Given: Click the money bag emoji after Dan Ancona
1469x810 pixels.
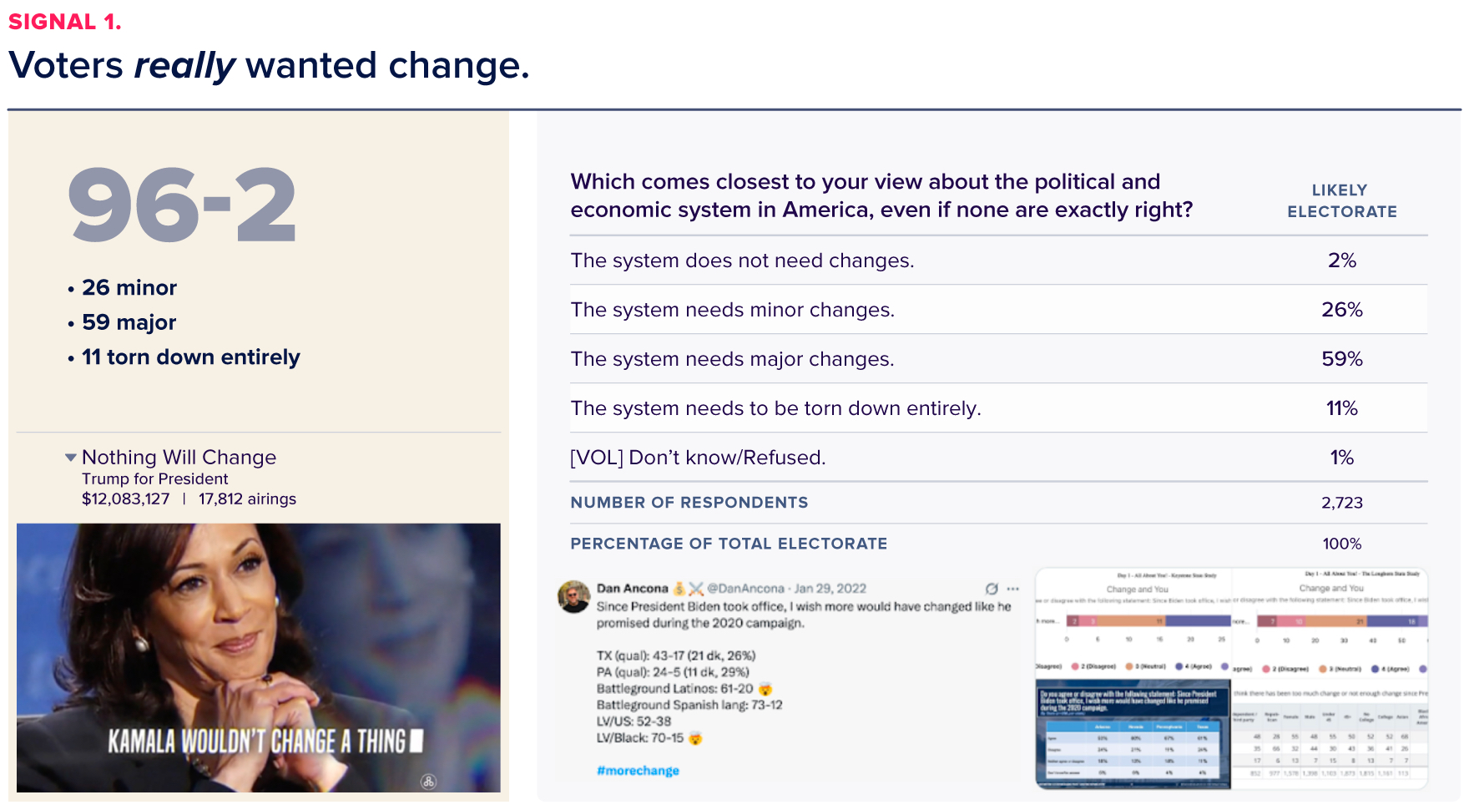Looking at the screenshot, I should point(679,589).
